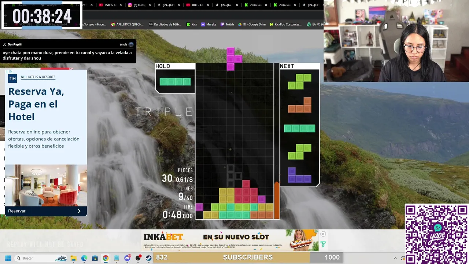Click the Yape QR code
Viewport: 469px width, 264px height.
436,234
